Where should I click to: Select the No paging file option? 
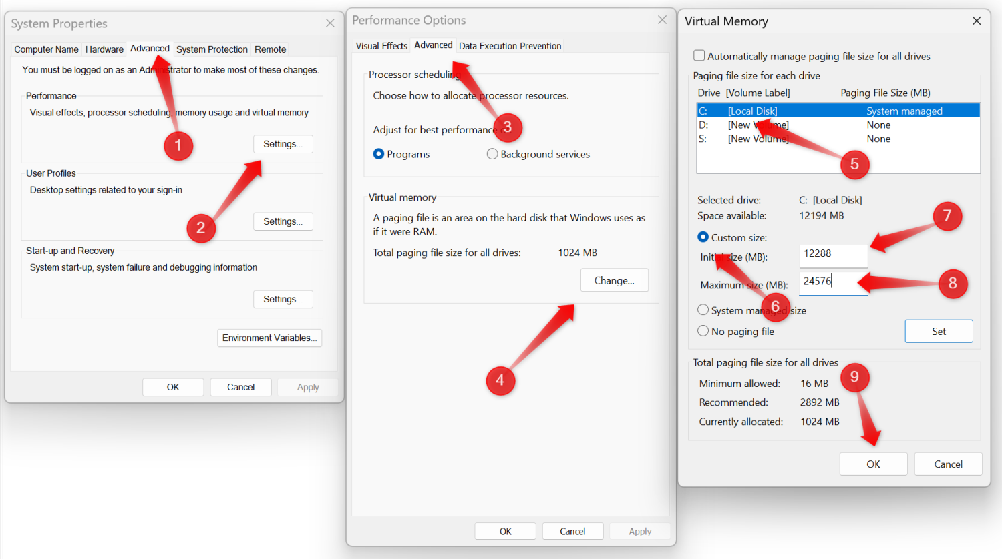(x=703, y=331)
